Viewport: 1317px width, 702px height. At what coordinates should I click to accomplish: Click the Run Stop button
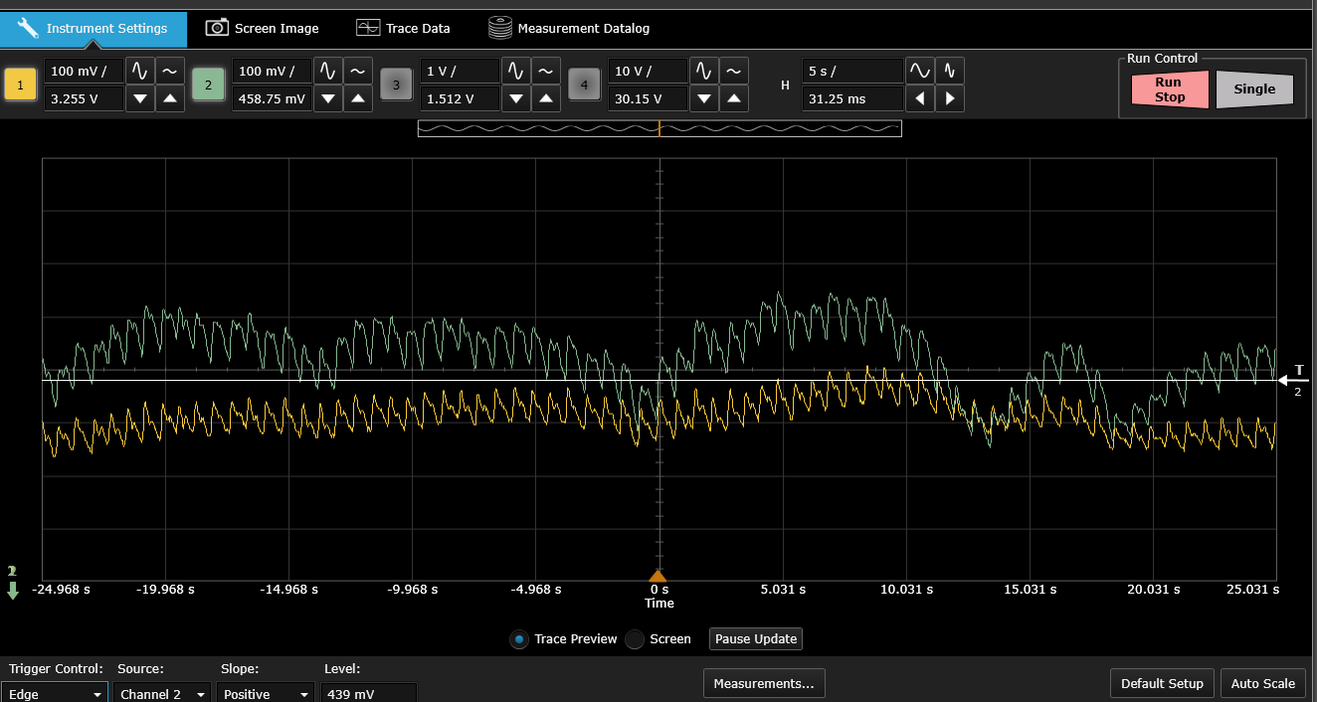point(1169,89)
